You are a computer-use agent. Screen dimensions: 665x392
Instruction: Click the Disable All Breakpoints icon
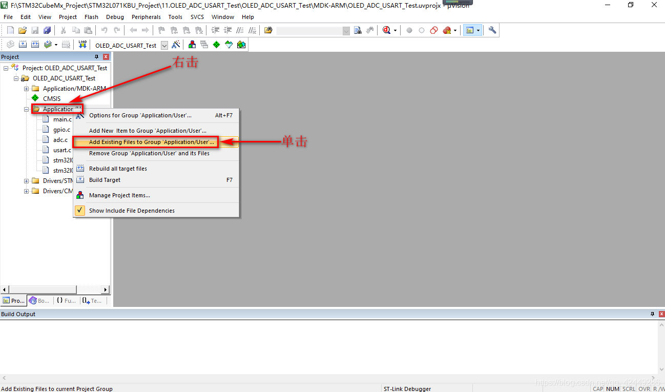click(x=434, y=30)
